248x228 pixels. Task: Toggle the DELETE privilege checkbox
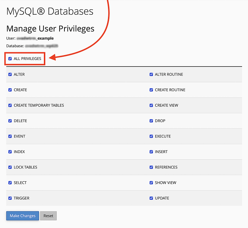tap(10, 121)
